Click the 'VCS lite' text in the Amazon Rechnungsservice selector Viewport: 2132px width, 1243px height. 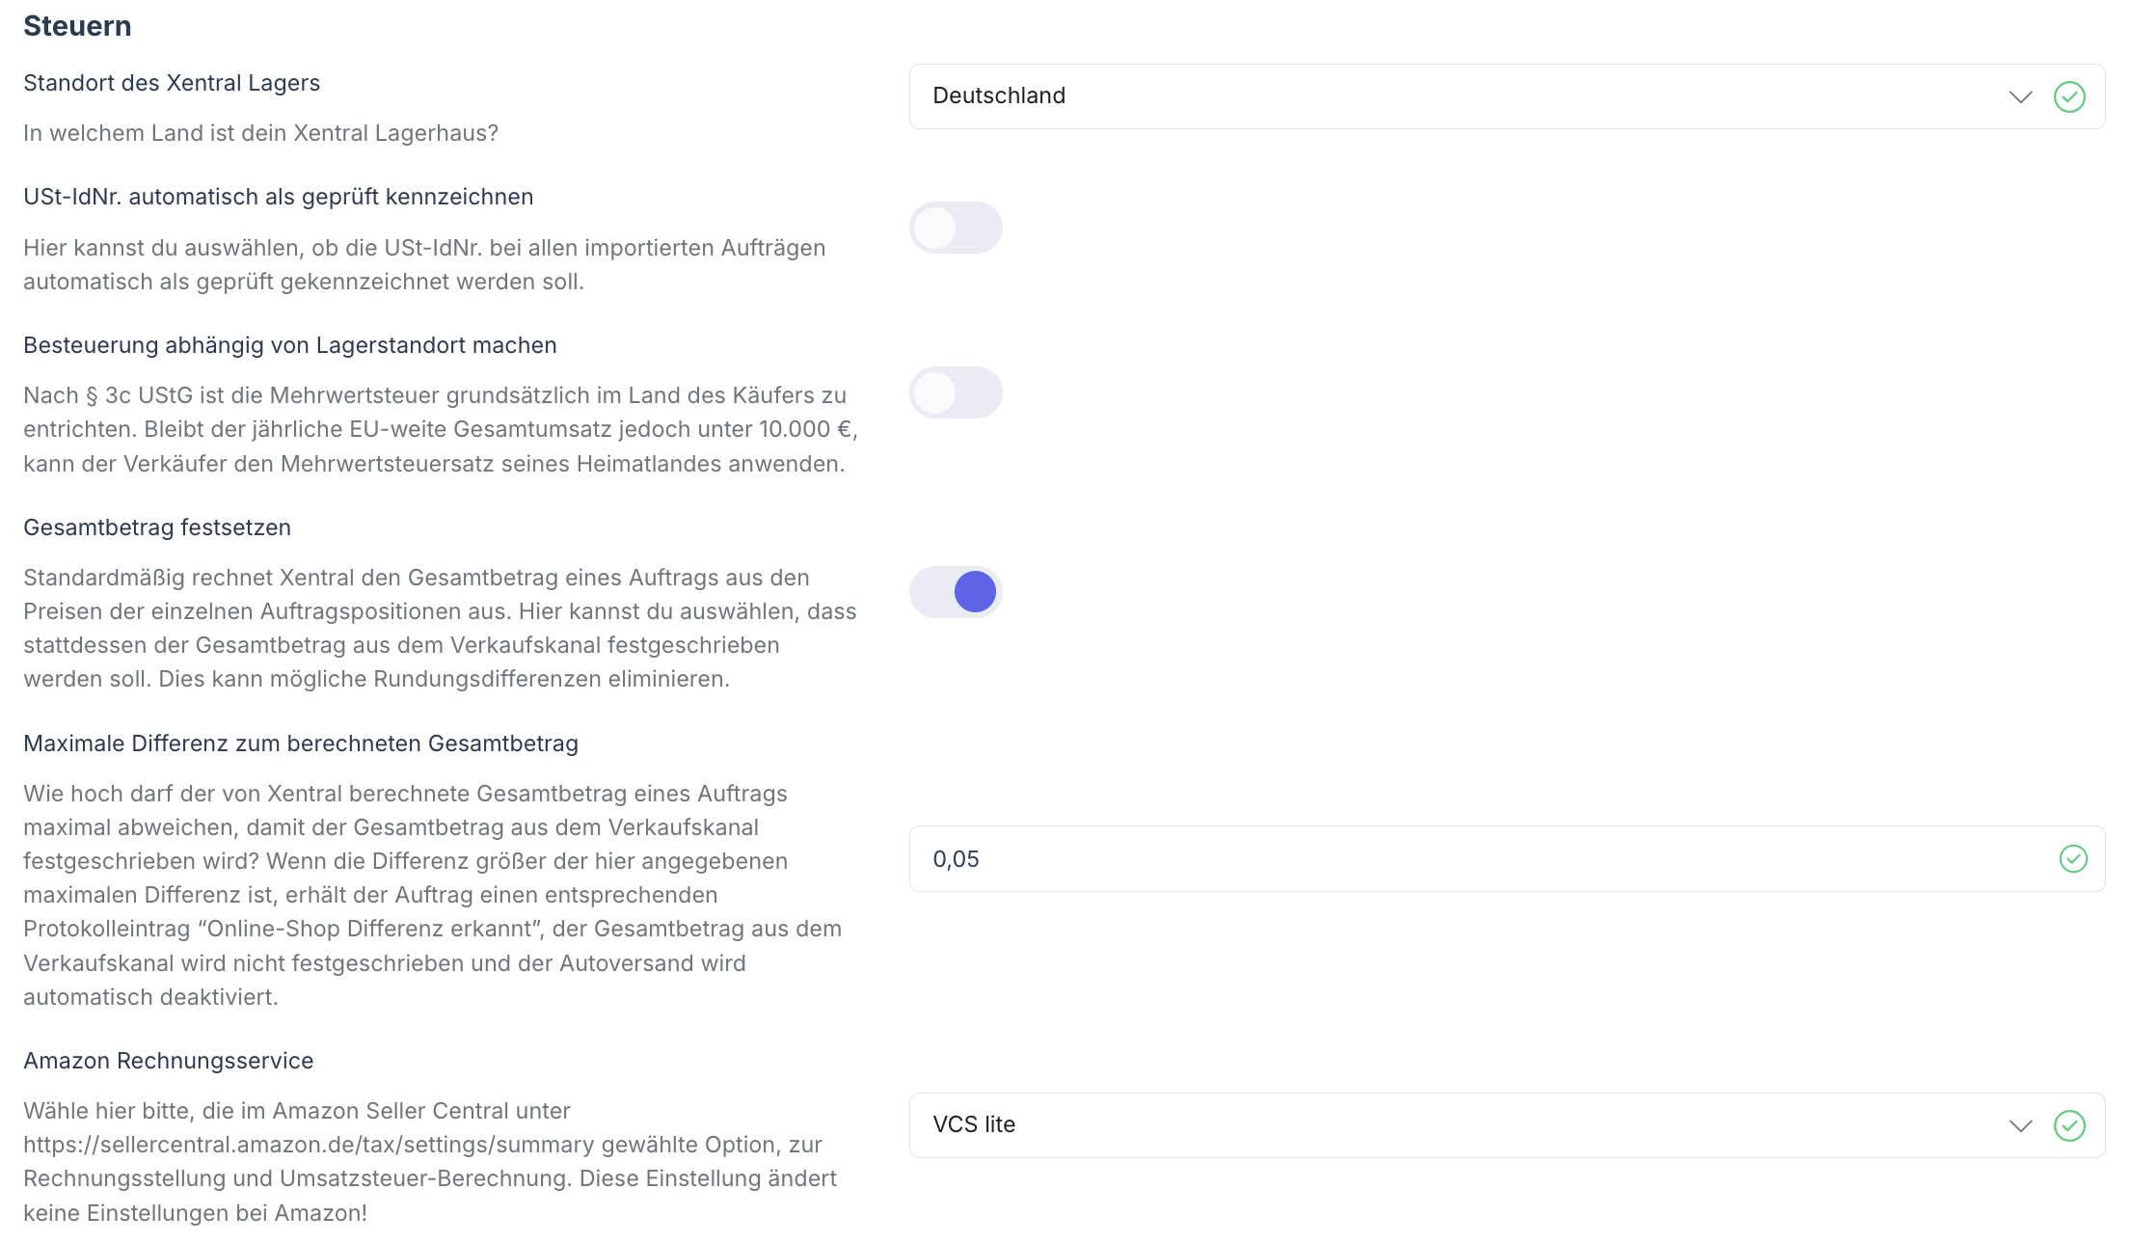tap(974, 1124)
